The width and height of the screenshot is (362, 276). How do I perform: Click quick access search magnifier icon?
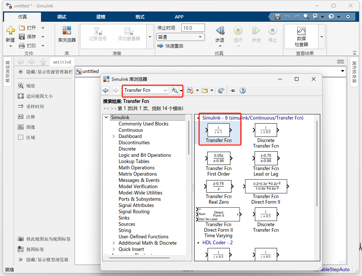[x=306, y=17]
